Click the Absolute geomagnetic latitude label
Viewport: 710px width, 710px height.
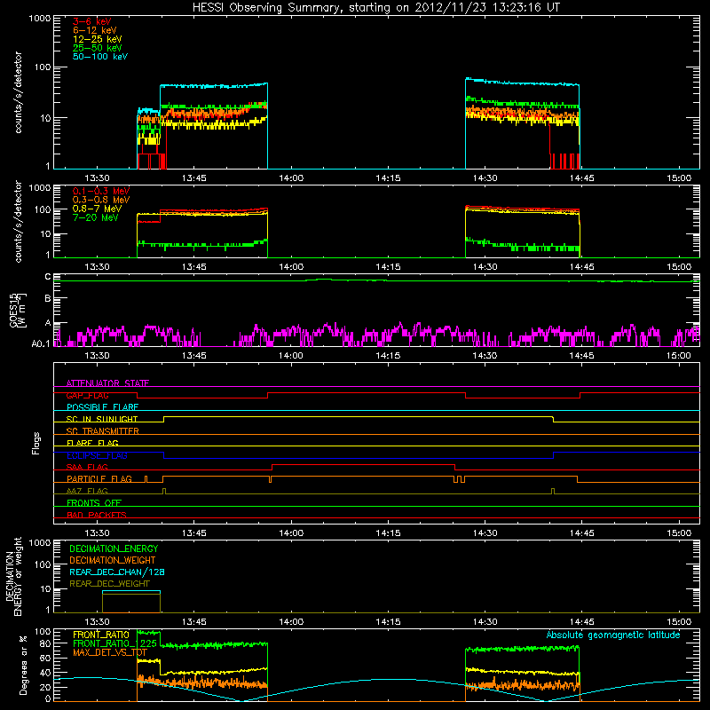[613, 635]
